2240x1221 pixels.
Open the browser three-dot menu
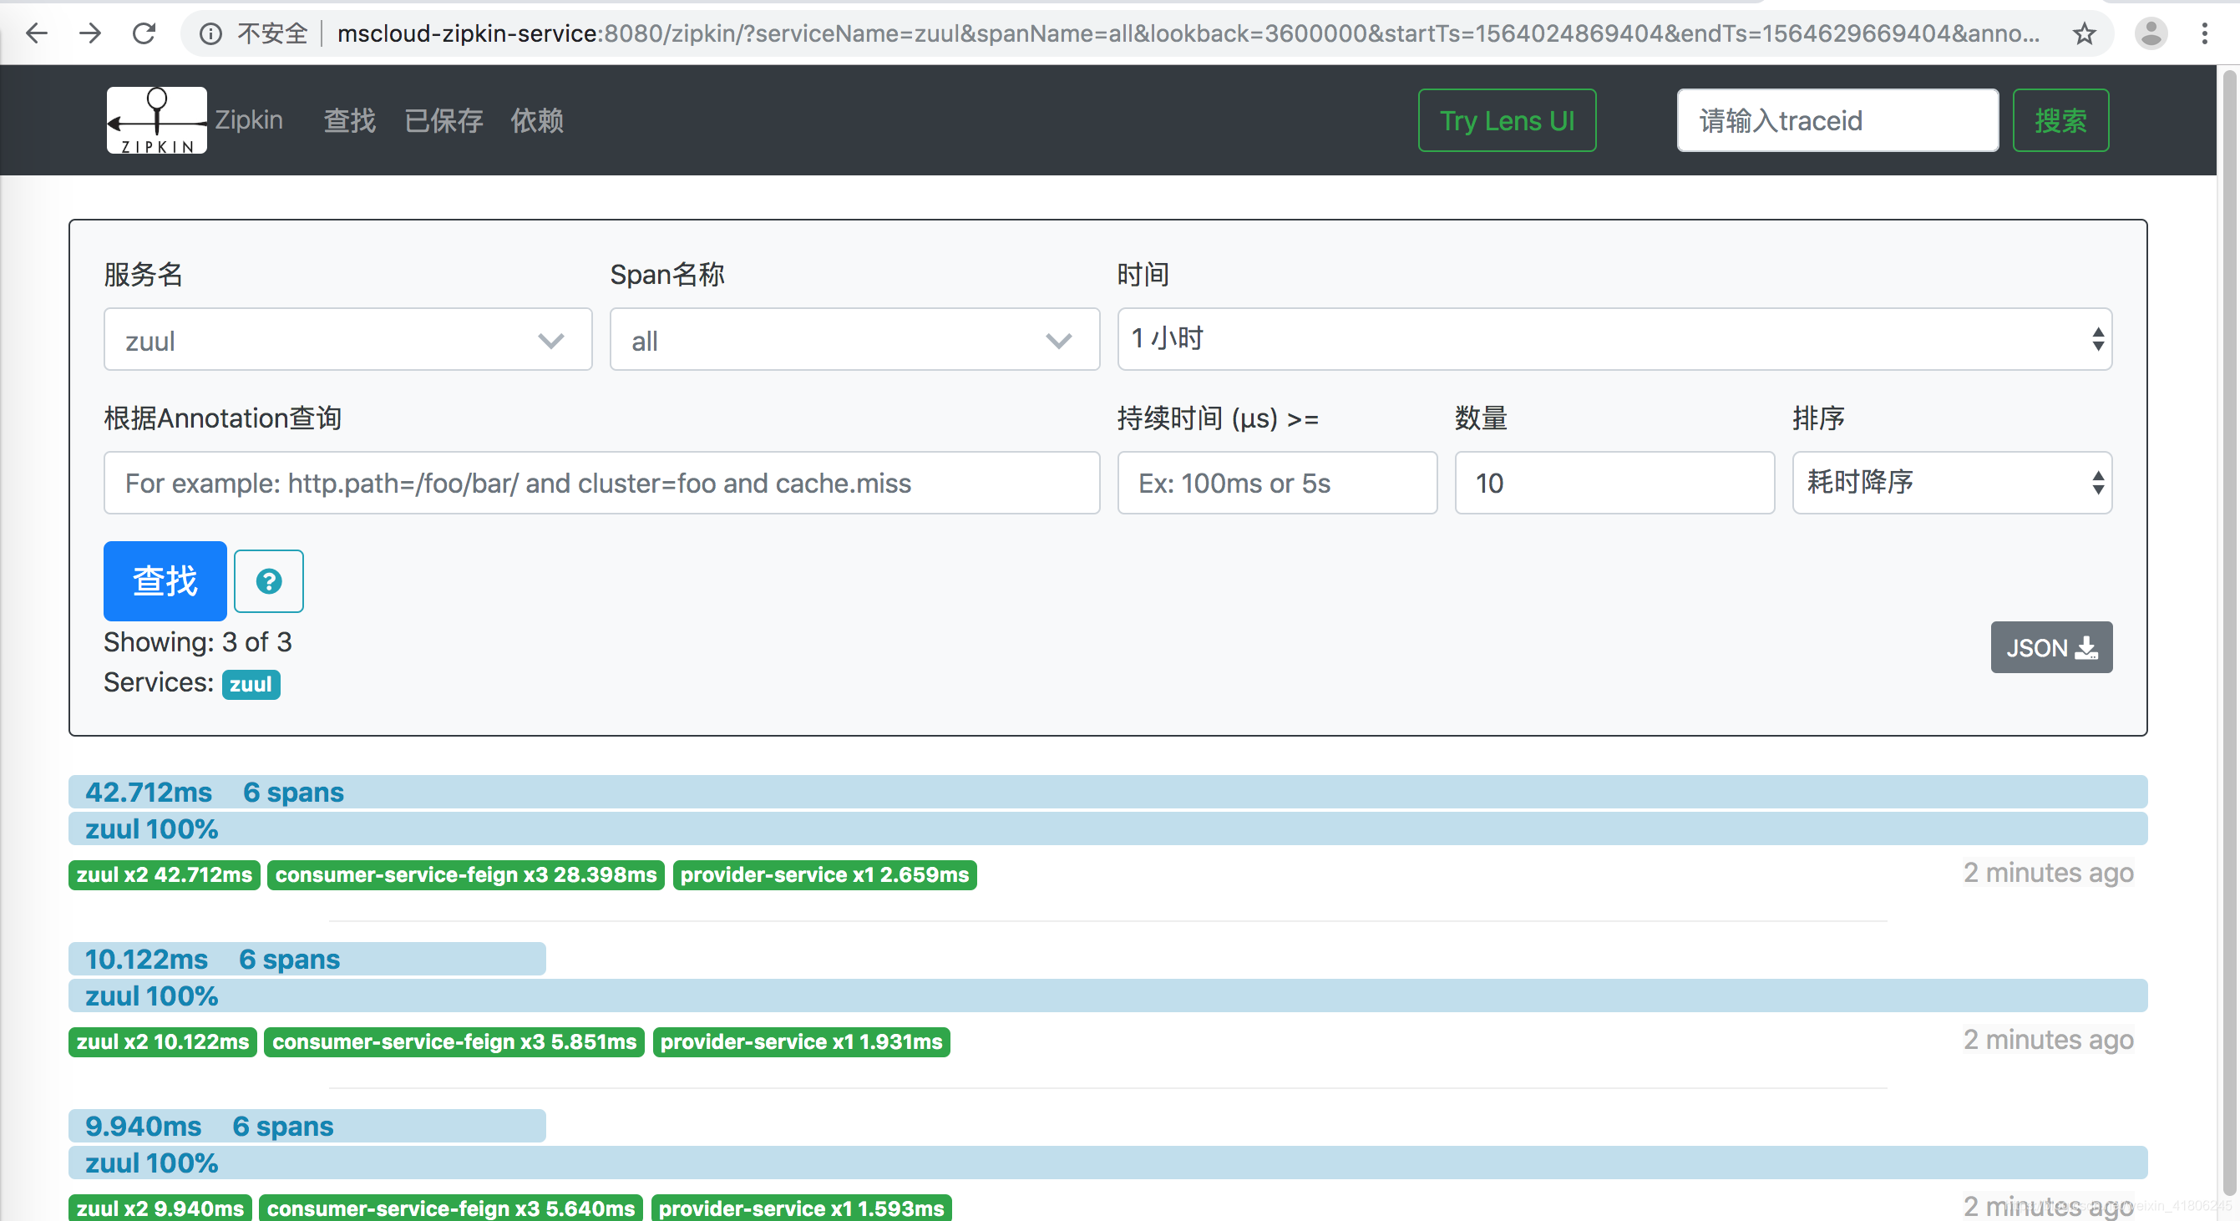[x=2204, y=34]
